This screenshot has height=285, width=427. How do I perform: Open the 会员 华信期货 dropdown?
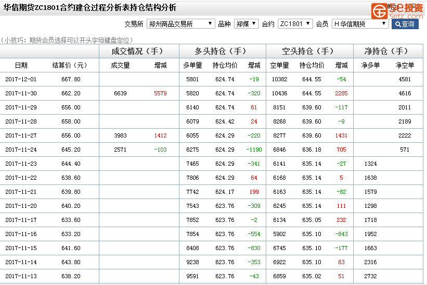tap(360, 24)
